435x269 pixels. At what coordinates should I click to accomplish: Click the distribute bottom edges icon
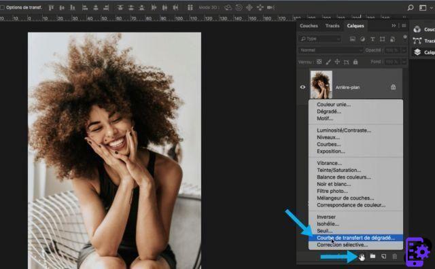pos(142,7)
